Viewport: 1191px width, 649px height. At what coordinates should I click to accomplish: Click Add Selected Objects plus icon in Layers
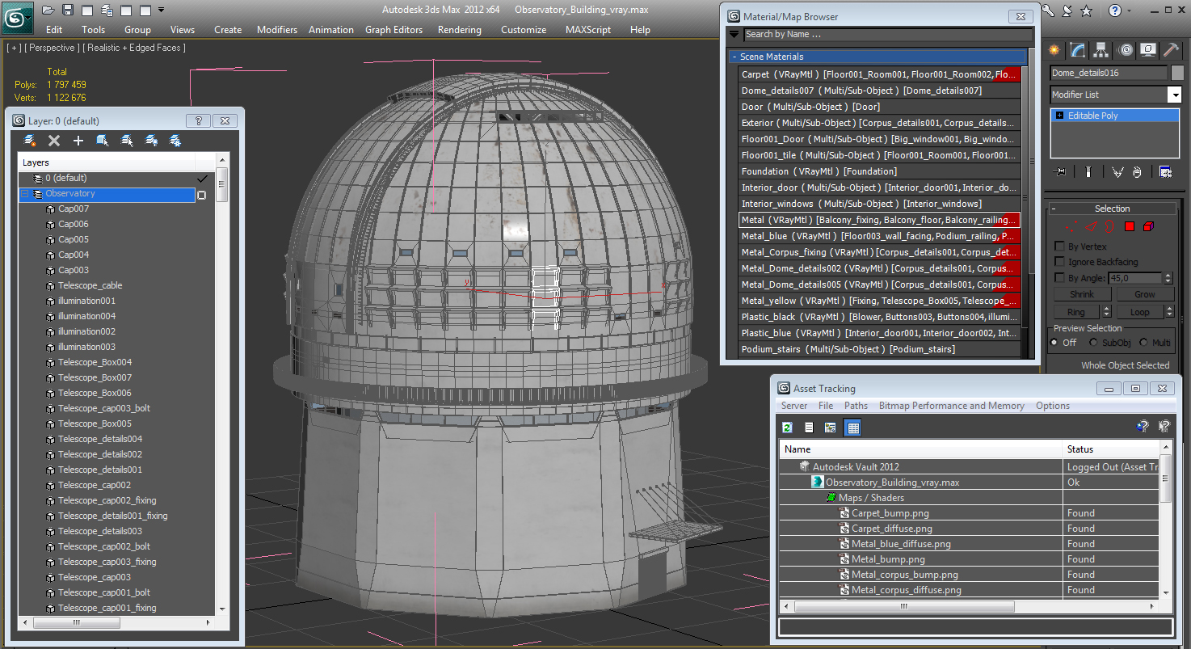[78, 141]
